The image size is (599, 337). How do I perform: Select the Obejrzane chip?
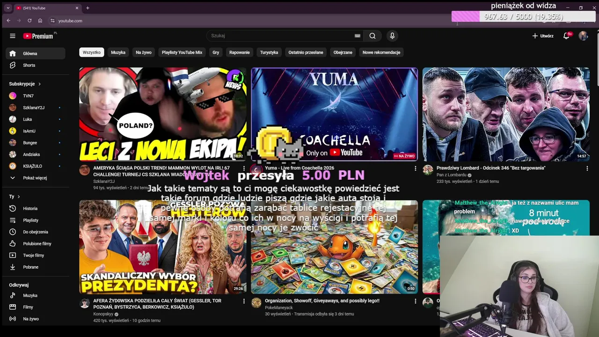tap(343, 52)
